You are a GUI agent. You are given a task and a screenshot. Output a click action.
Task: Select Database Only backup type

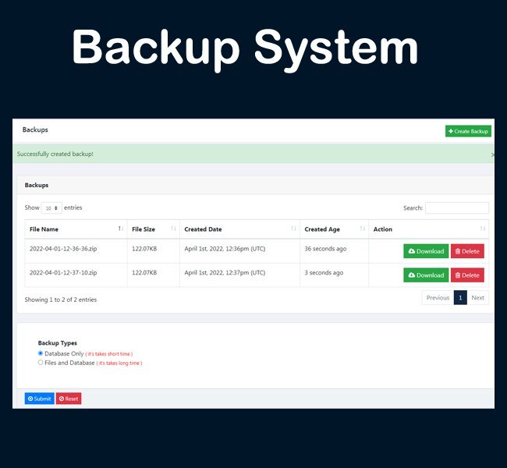41,353
